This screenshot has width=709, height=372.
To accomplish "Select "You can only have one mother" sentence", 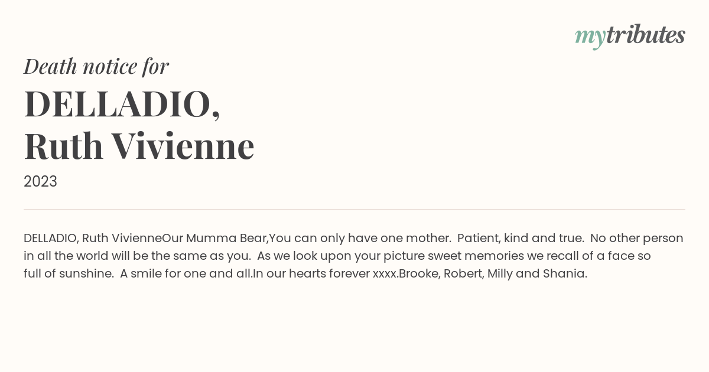I will click(x=360, y=239).
